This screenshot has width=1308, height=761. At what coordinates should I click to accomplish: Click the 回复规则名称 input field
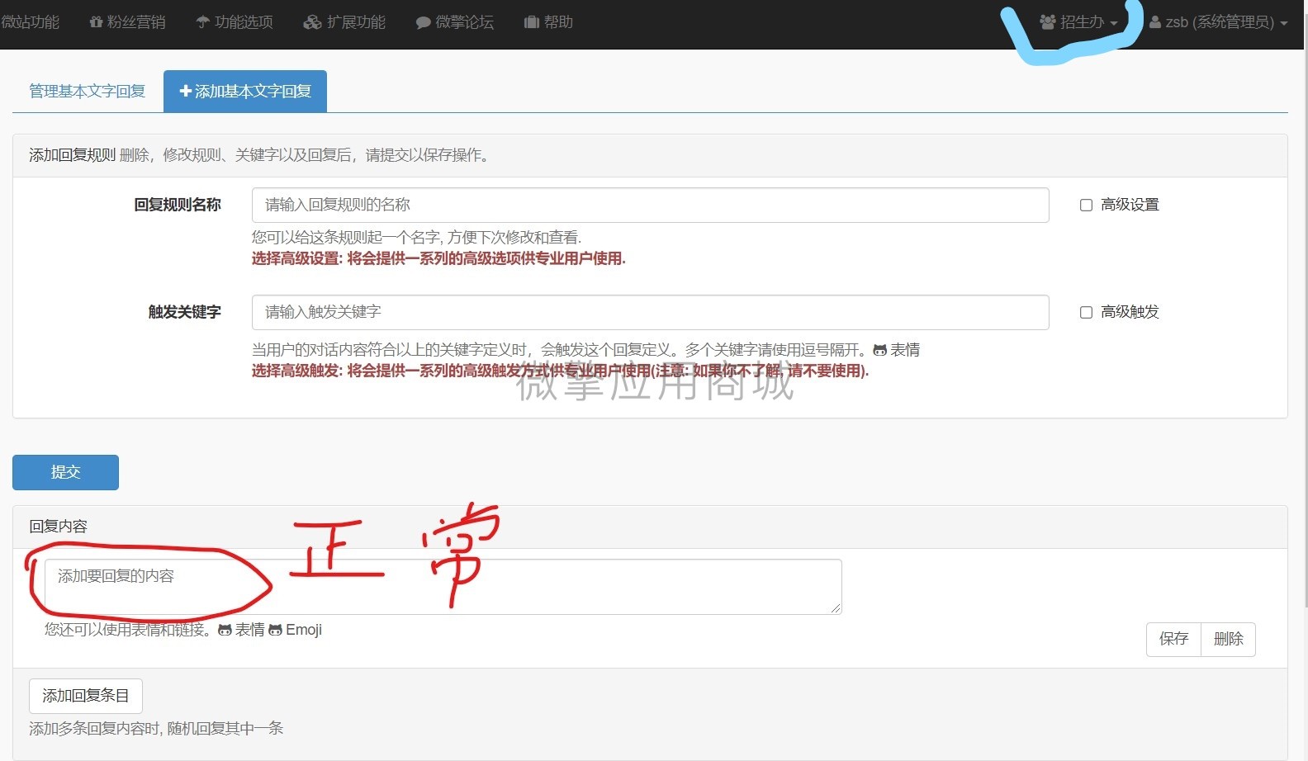tap(651, 205)
